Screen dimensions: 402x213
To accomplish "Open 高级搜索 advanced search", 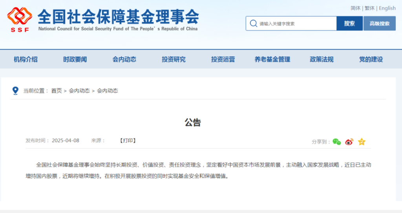I will [x=380, y=23].
